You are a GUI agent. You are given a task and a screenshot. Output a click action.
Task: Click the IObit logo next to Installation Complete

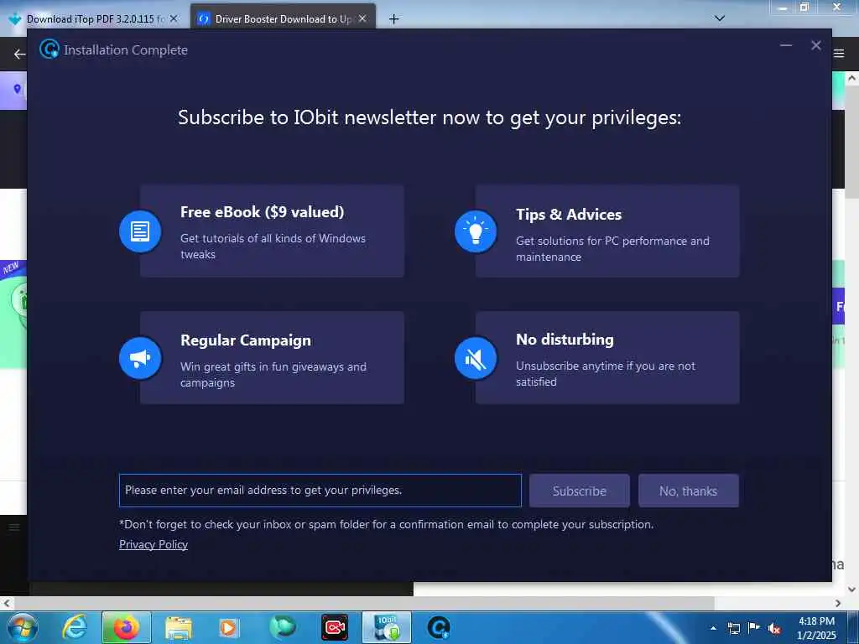pyautogui.click(x=49, y=49)
